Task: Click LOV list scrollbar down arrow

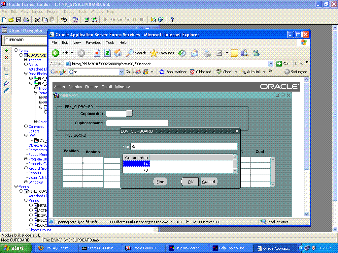Action: 235,171
